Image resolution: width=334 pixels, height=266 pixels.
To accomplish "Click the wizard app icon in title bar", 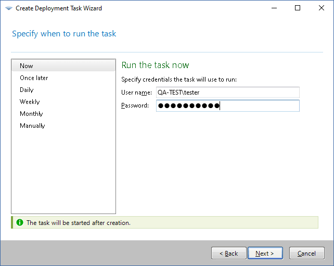I will point(9,8).
